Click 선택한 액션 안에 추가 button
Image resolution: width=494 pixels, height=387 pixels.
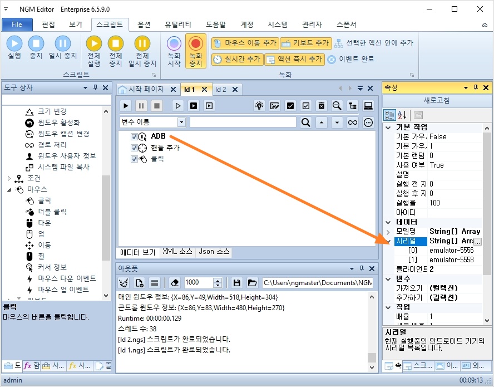pos(374,43)
